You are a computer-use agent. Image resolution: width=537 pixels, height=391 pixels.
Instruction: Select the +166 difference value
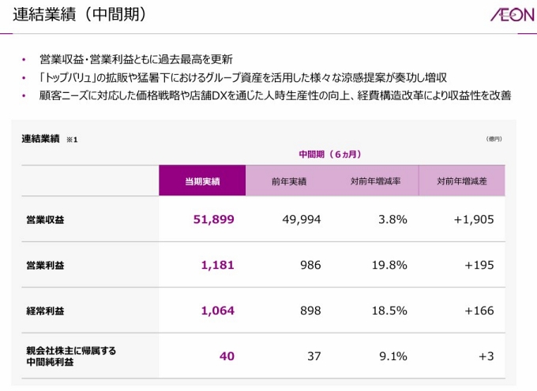[x=479, y=311]
